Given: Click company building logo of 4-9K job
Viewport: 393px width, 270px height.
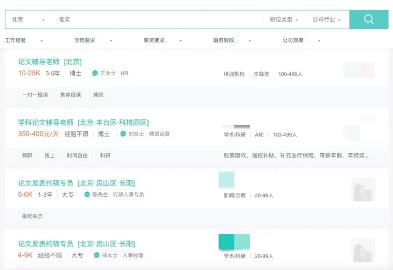Looking at the screenshot, I should tap(363, 250).
